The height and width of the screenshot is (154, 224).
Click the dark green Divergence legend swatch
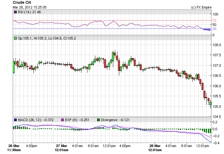coord(98,120)
